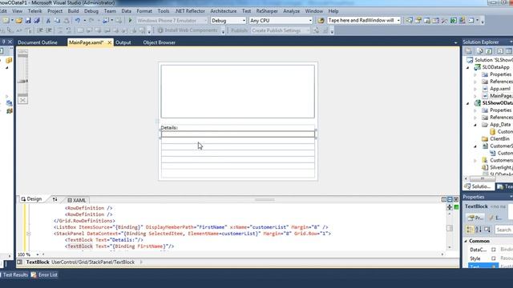Open the Error List panel

point(45,275)
